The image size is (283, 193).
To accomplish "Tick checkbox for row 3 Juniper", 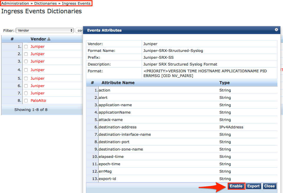I will click(x=26, y=61).
